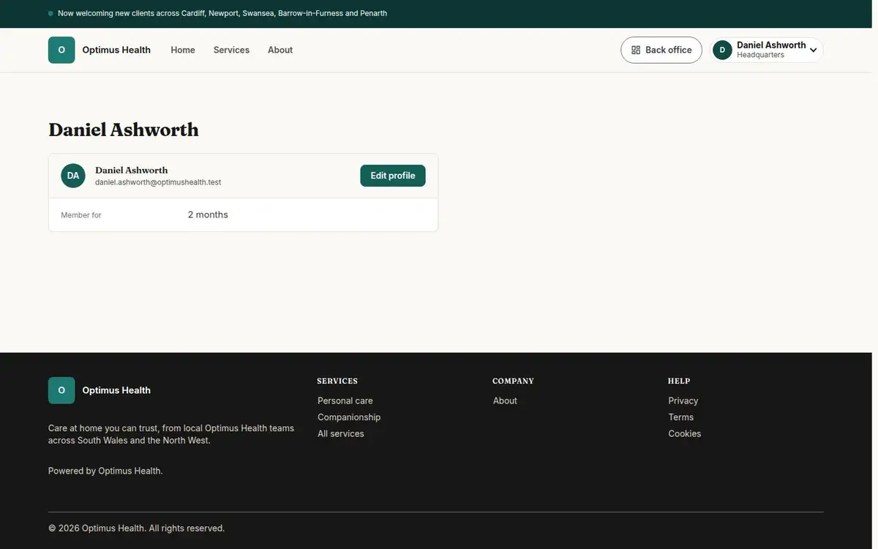Expand the Daniel Ashworth account chevron
Image resolution: width=878 pixels, height=549 pixels.
click(814, 51)
